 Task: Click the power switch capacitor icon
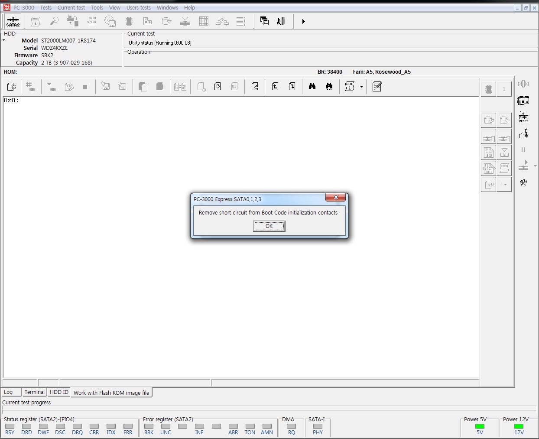click(x=523, y=133)
